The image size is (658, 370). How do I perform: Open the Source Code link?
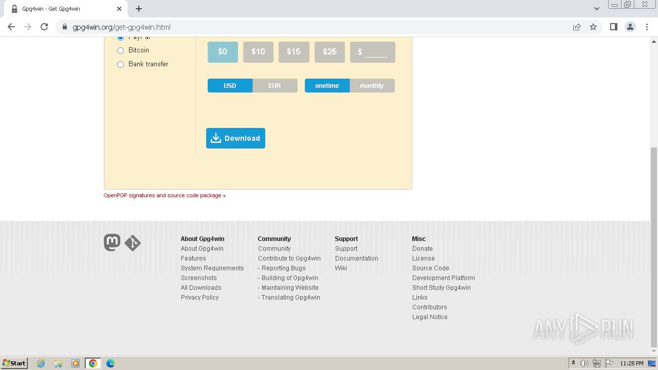[431, 268]
